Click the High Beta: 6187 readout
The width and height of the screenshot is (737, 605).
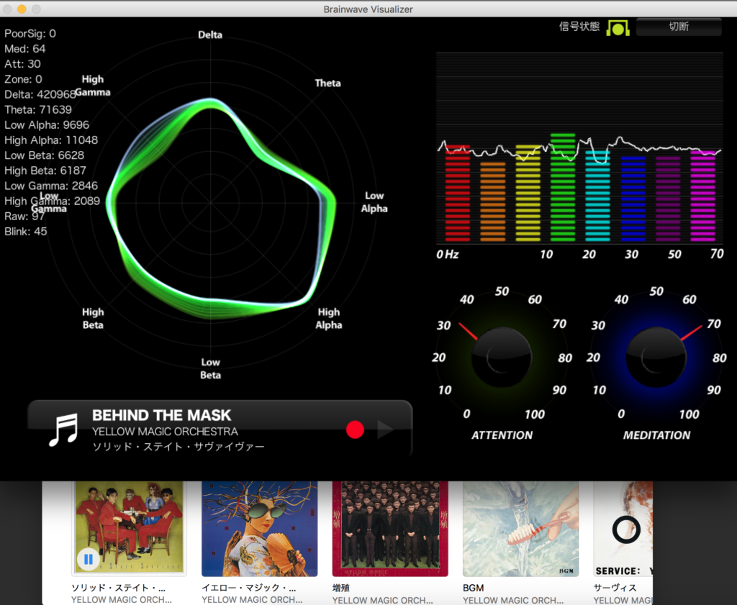(x=45, y=170)
